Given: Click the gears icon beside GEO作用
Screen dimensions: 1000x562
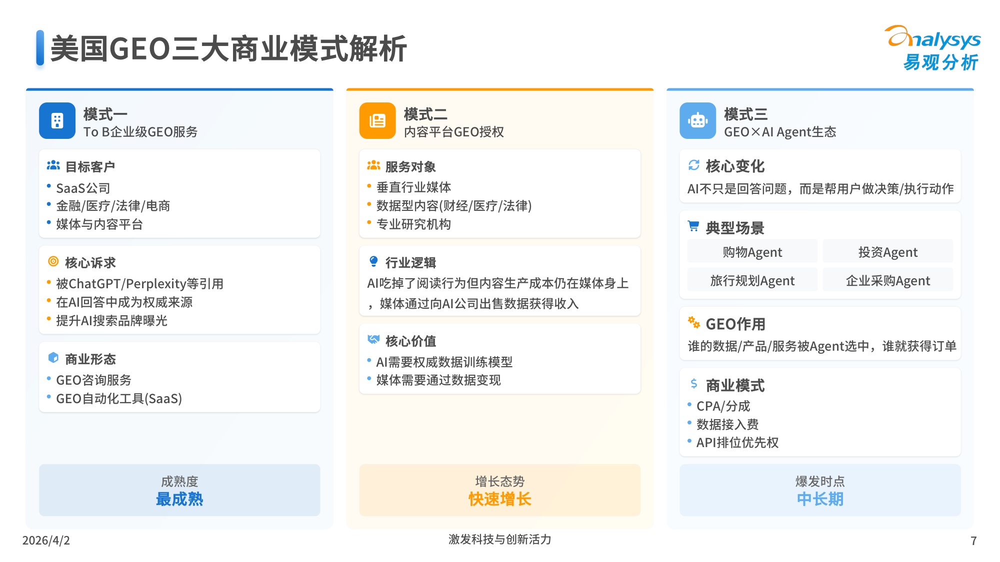Looking at the screenshot, I should coord(693,322).
